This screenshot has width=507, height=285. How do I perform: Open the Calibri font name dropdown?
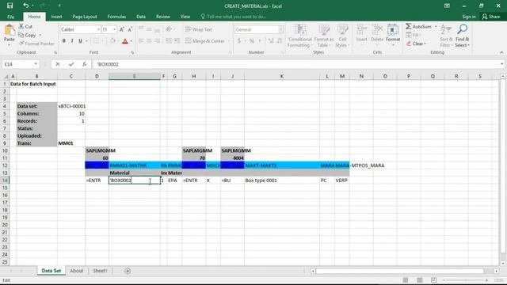(x=98, y=29)
